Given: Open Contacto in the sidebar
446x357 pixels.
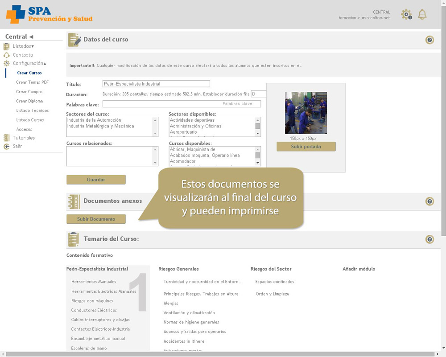Looking at the screenshot, I should click(23, 55).
